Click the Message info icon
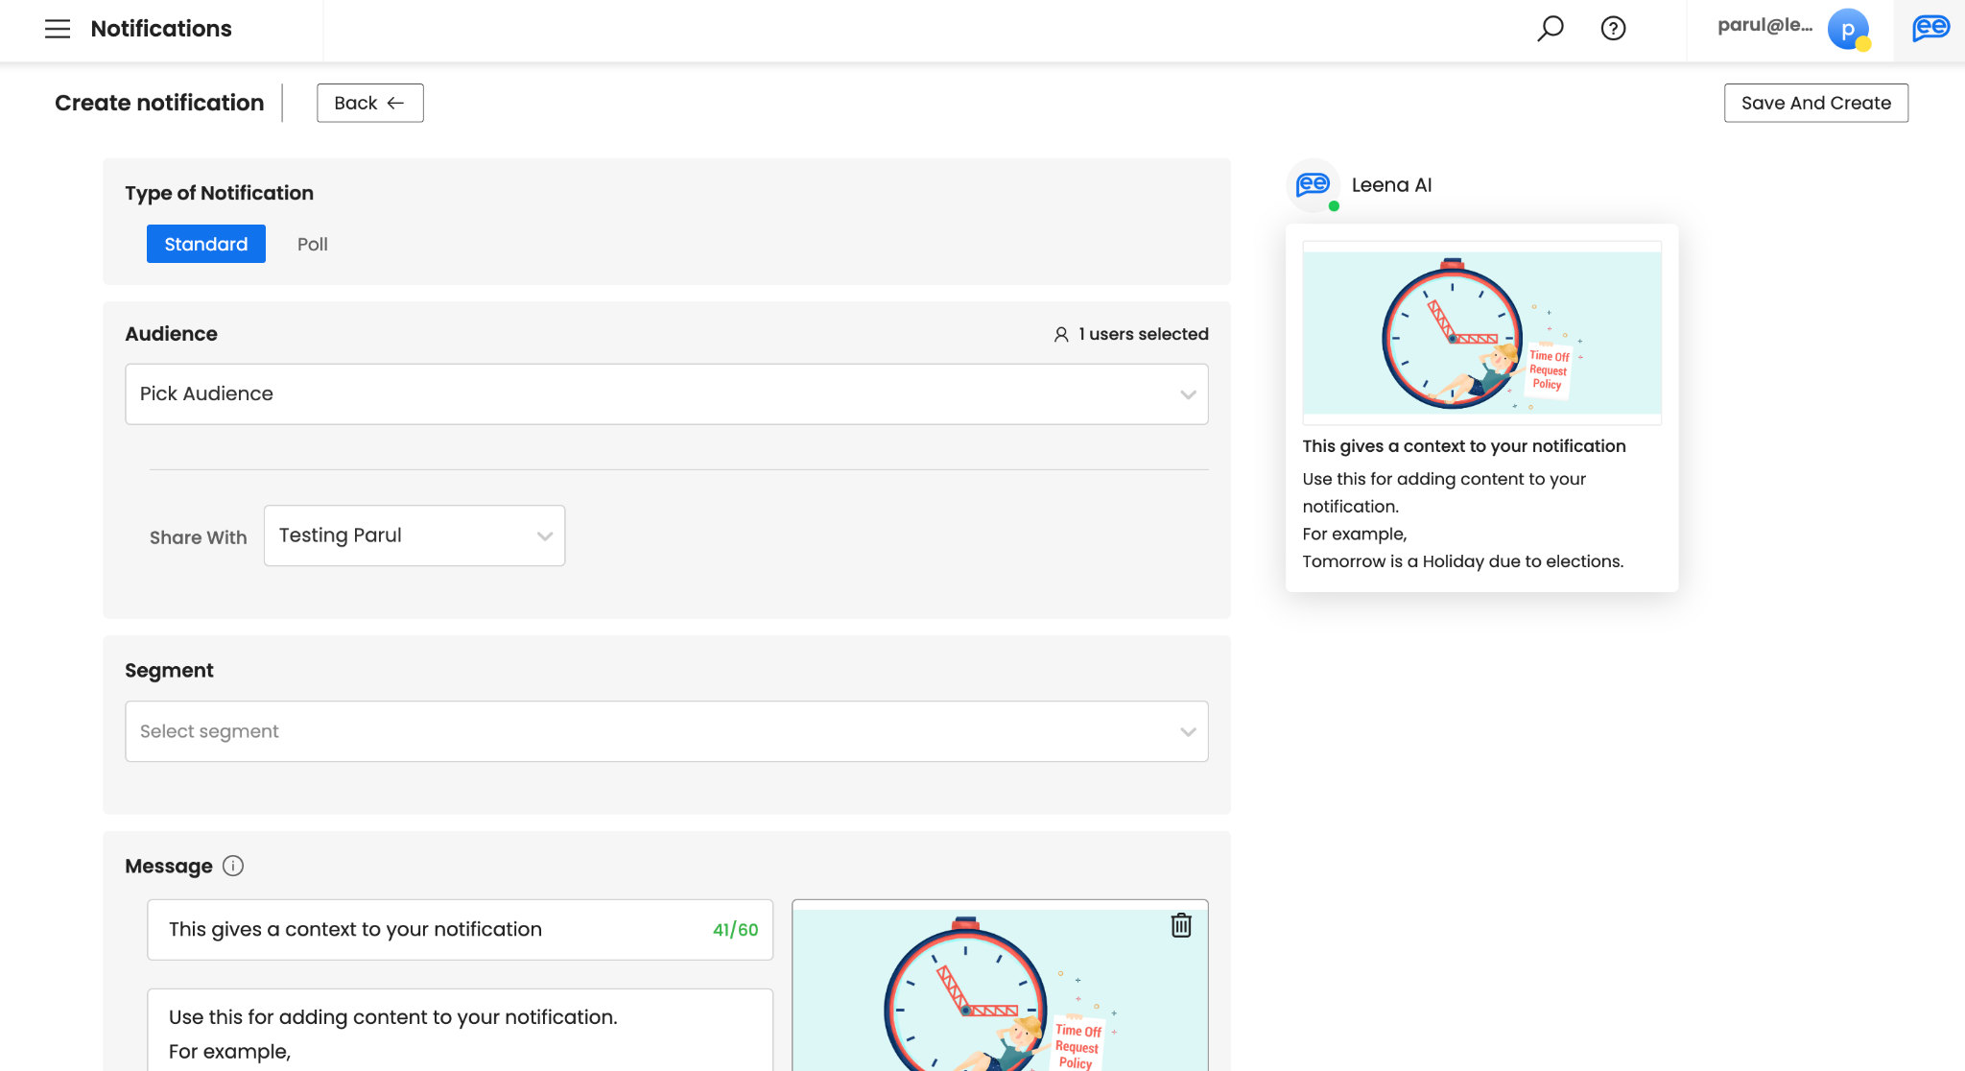 click(x=233, y=866)
